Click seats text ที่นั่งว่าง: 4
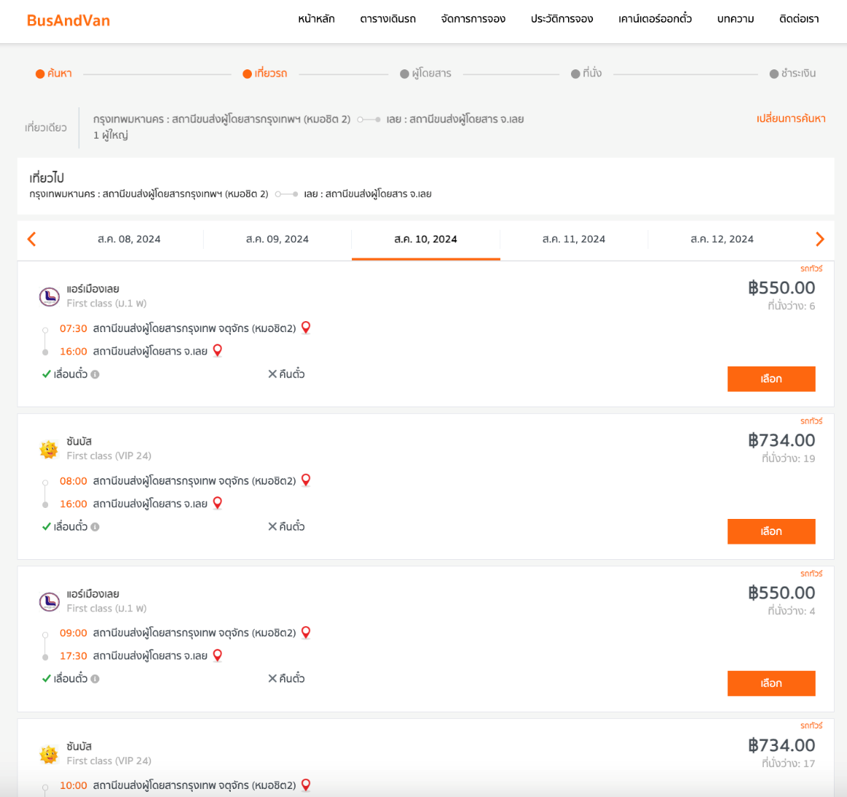 pyautogui.click(x=792, y=611)
